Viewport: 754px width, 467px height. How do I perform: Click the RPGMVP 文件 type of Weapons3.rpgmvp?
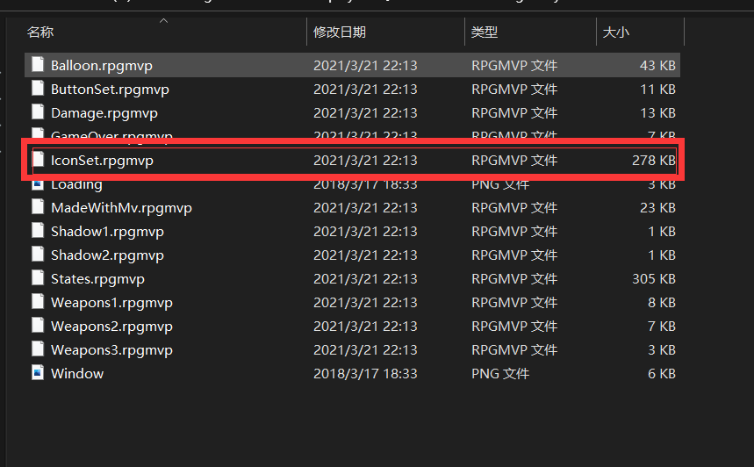[514, 349]
